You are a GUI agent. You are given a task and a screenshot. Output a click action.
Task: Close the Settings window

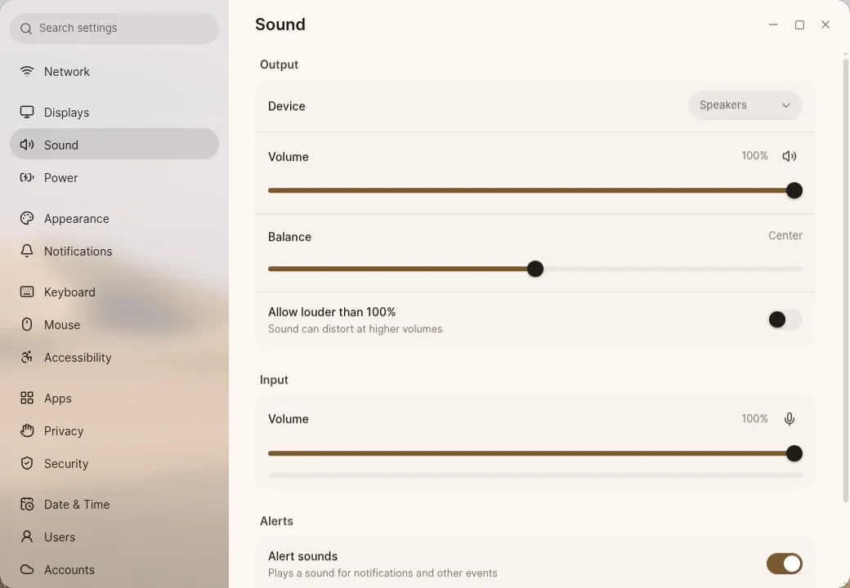coord(825,24)
